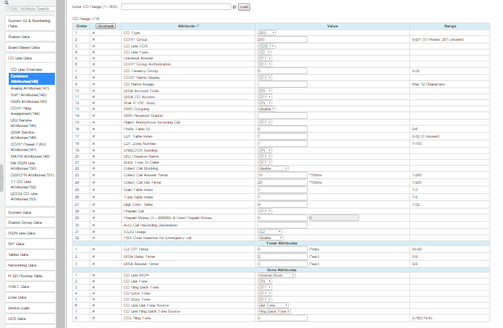Open the CO Line MOH dropdown
This screenshot has width=503, height=328.
tap(277, 275)
